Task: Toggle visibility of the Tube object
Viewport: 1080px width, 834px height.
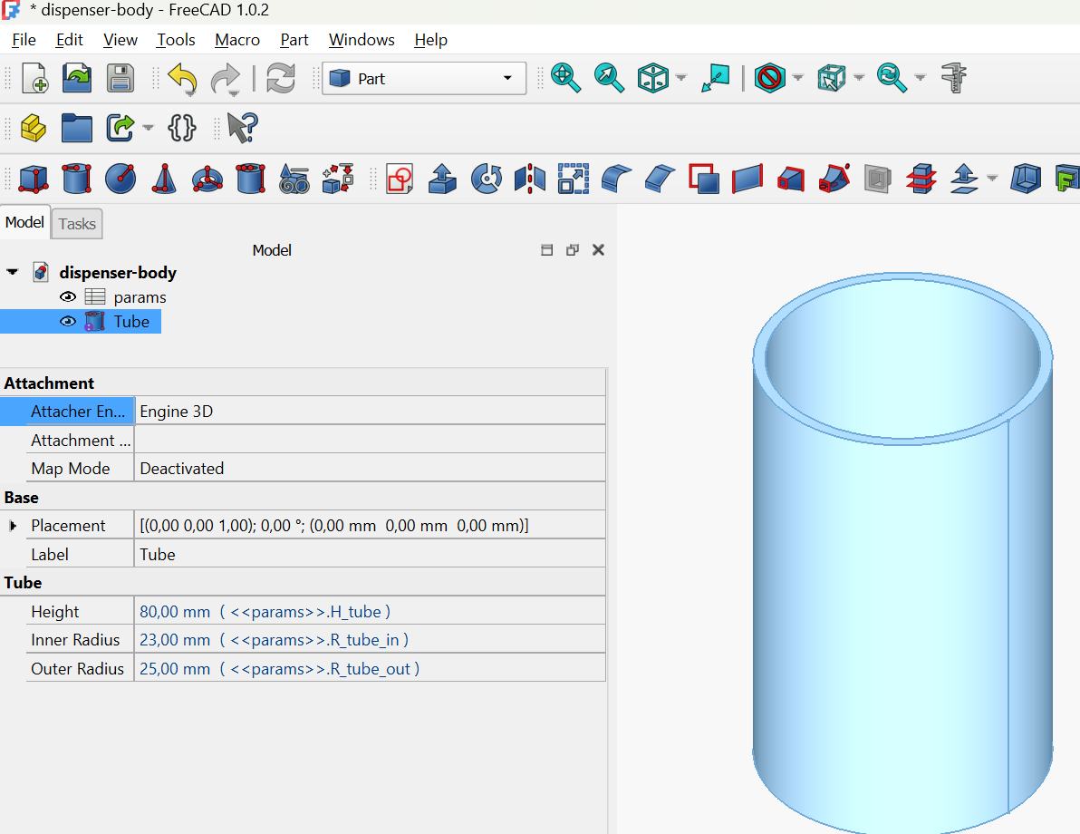Action: coord(68,322)
